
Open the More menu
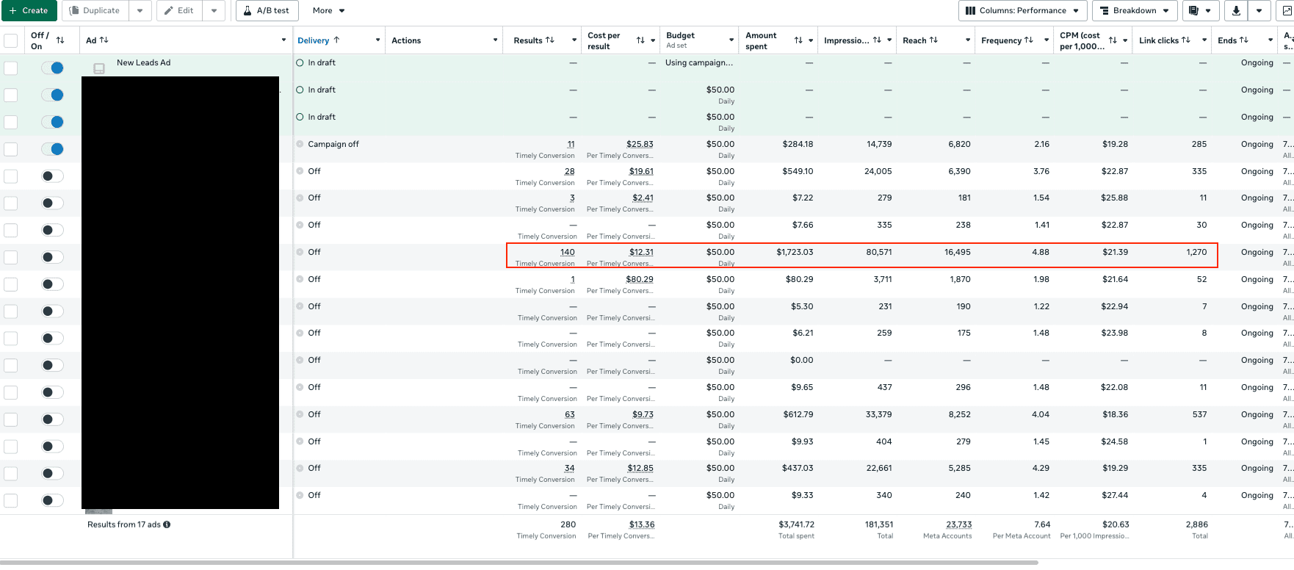tap(328, 10)
